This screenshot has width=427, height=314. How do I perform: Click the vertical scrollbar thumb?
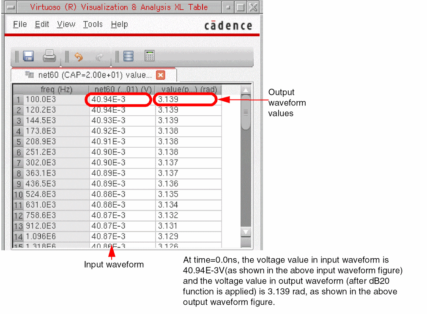coord(246,112)
